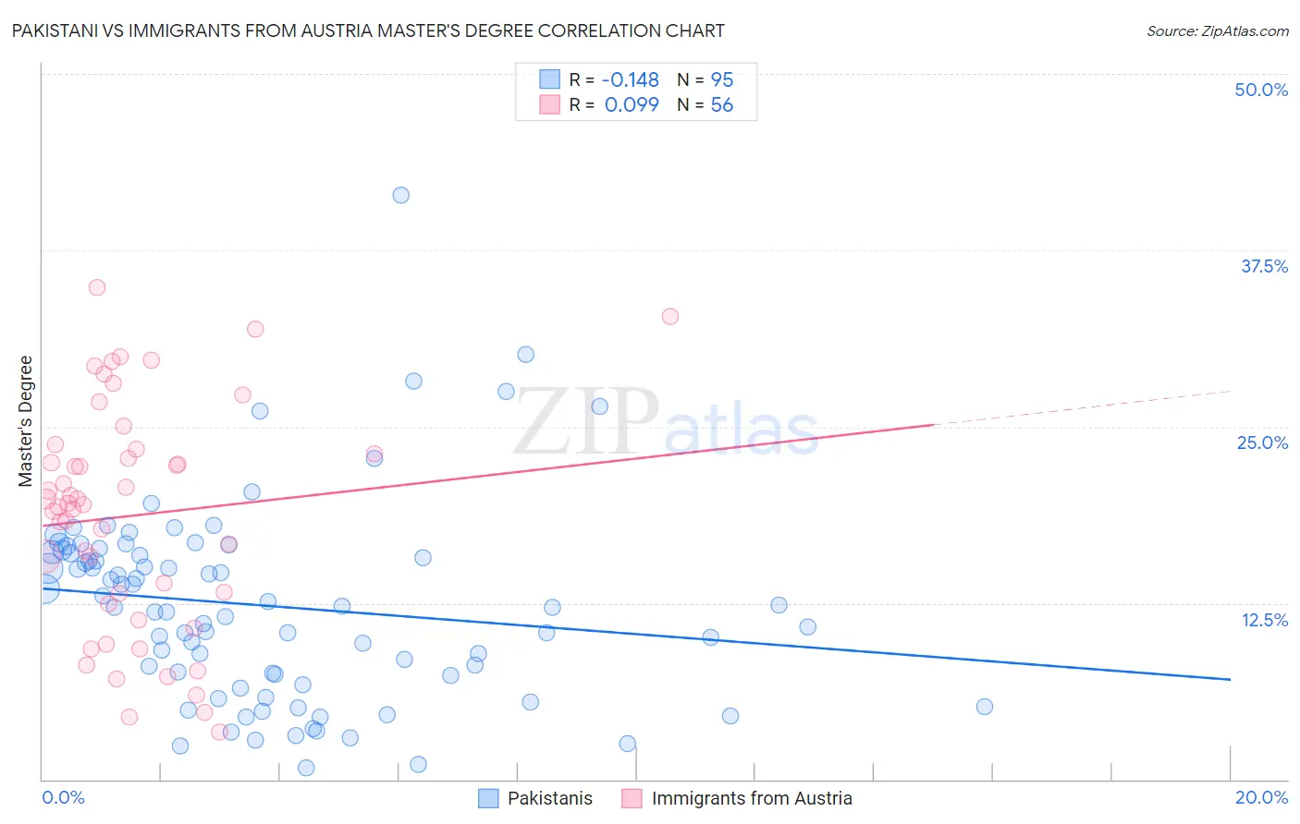
Task: Click the pink point near 32.5% right of center
Action: 670,316
